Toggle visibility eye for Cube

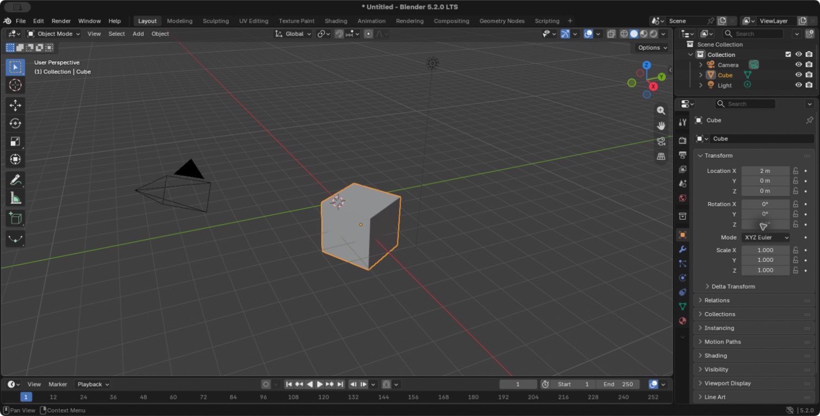point(798,75)
